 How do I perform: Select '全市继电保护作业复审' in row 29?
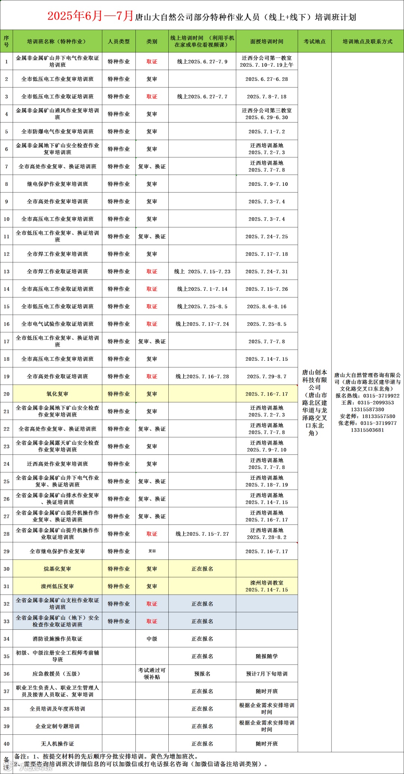[57, 551]
